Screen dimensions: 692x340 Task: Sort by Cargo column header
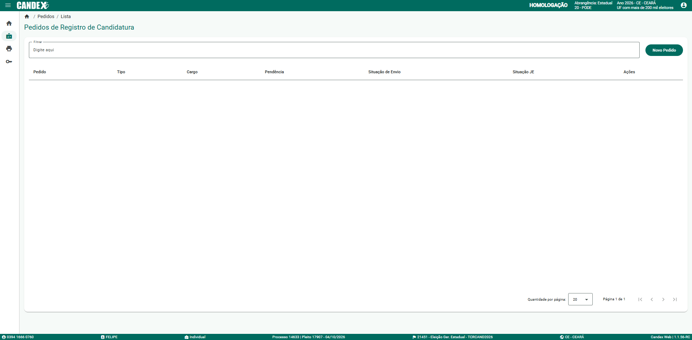192,72
